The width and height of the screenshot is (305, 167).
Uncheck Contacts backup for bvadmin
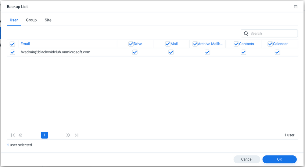(x=243, y=52)
